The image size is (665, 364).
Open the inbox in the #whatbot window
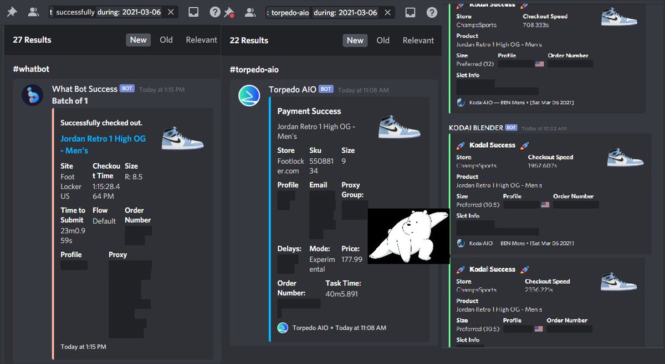(193, 12)
